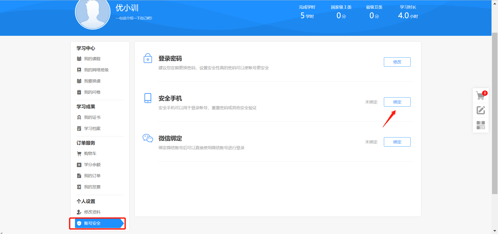This screenshot has width=498, height=234.
Task: Click the scrollbar down arrow
Action: (x=495, y=231)
